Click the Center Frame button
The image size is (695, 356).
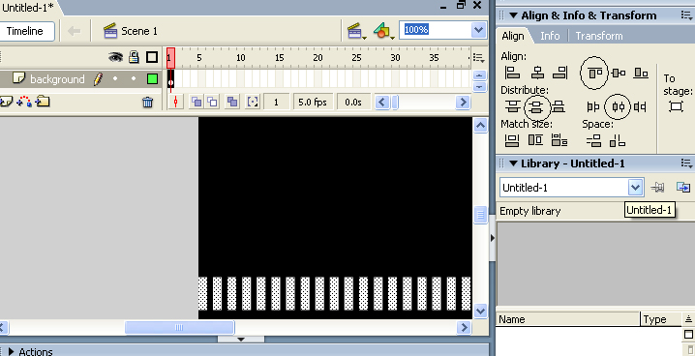[x=176, y=103]
